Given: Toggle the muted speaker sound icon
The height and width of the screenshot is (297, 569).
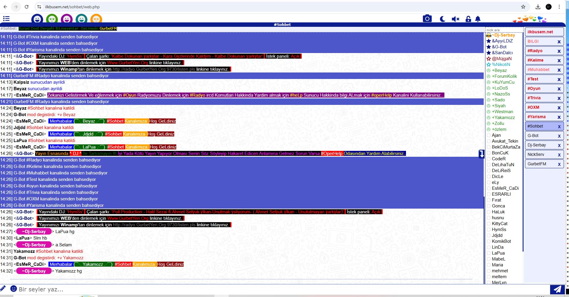Looking at the screenshot, I should coord(455,19).
